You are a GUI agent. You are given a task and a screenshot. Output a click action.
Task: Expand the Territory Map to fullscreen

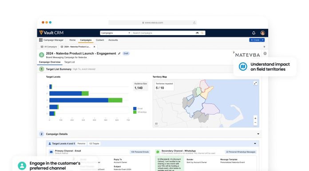point(255,84)
